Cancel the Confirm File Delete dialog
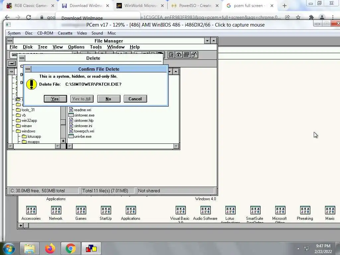The height and width of the screenshot is (255, 340). click(135, 99)
